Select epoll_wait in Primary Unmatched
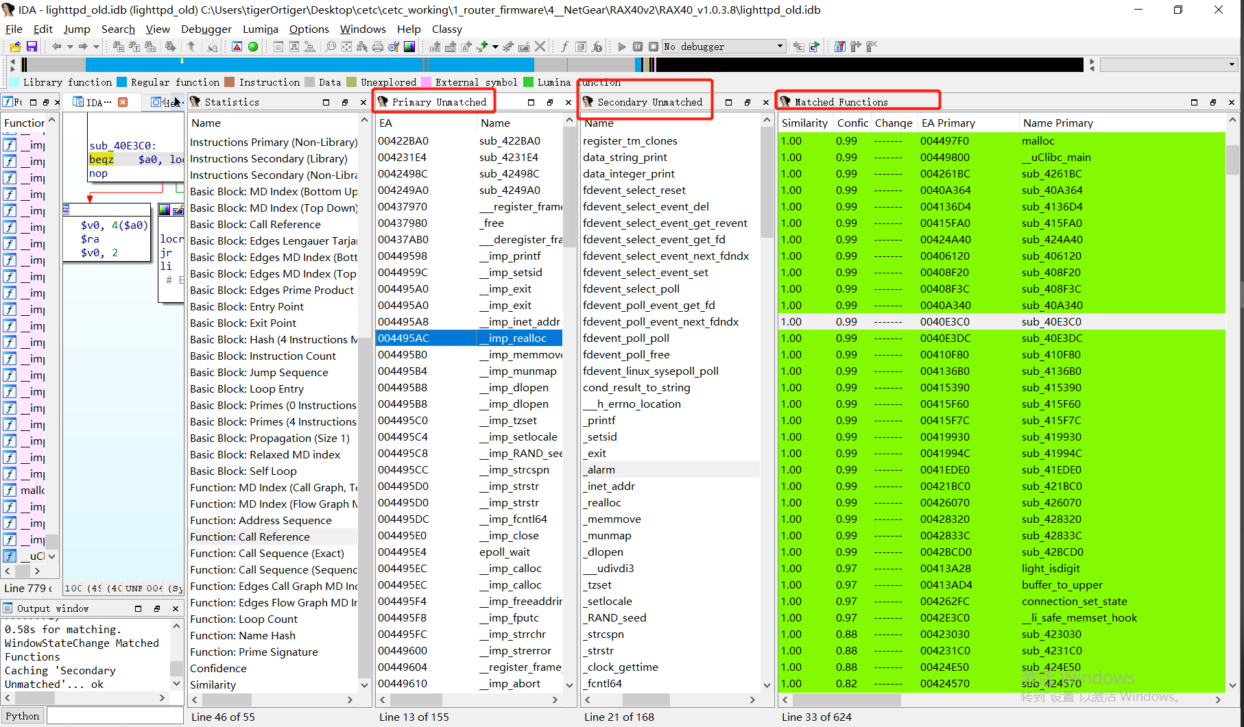 (469, 552)
